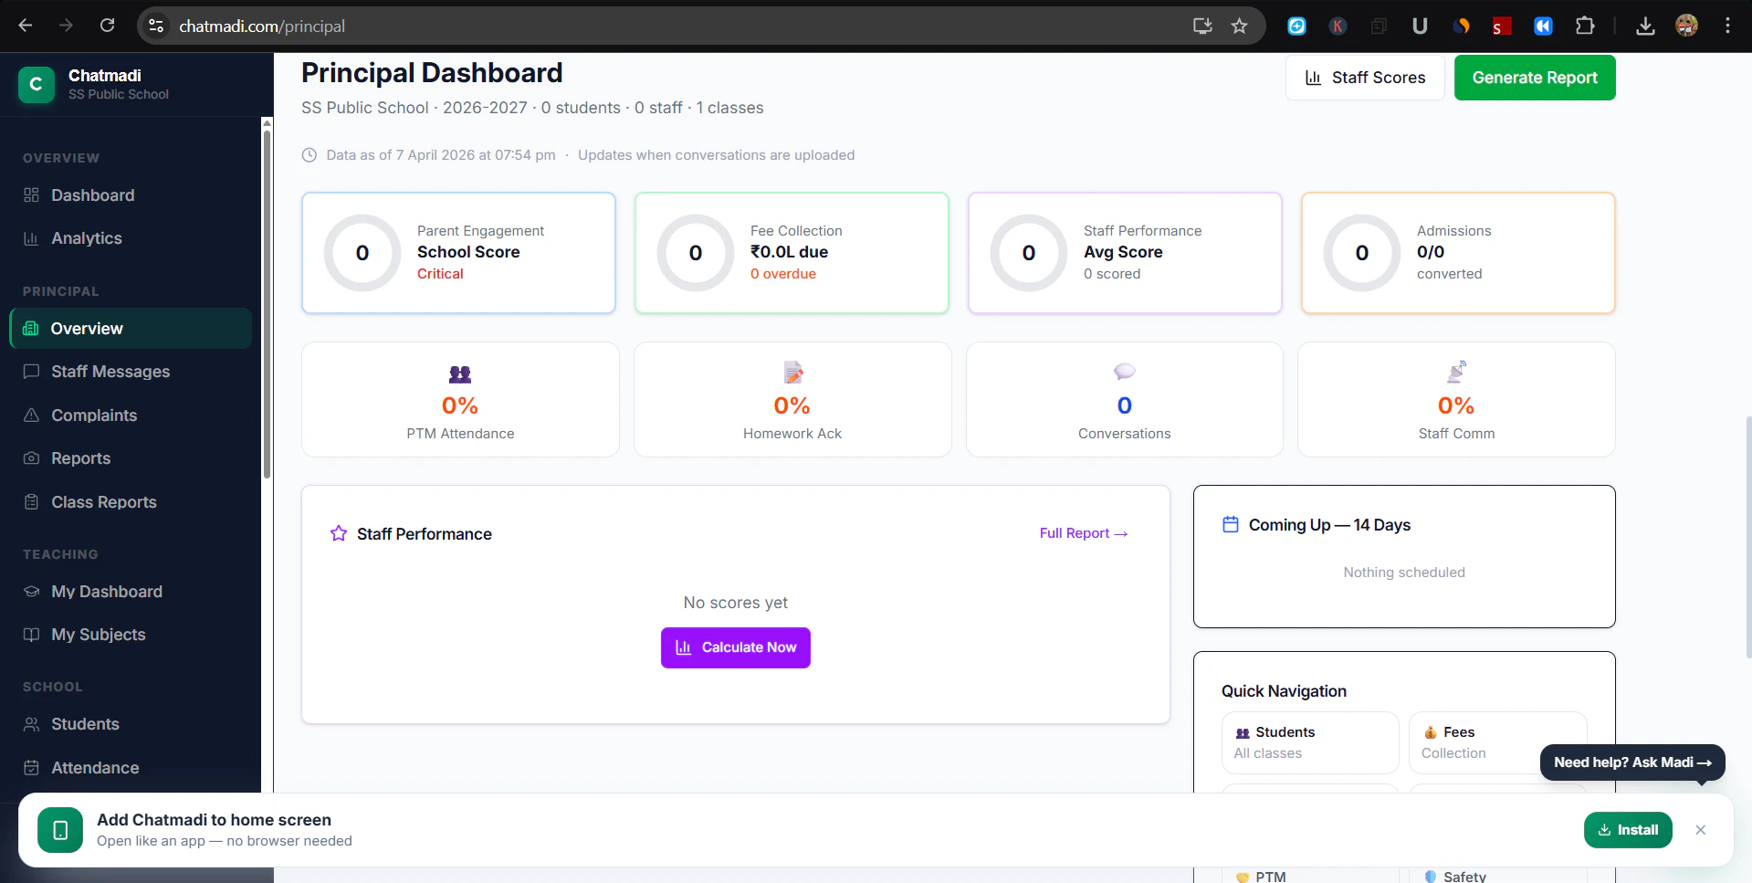Click the Reports camera icon in sidebar

click(x=32, y=458)
